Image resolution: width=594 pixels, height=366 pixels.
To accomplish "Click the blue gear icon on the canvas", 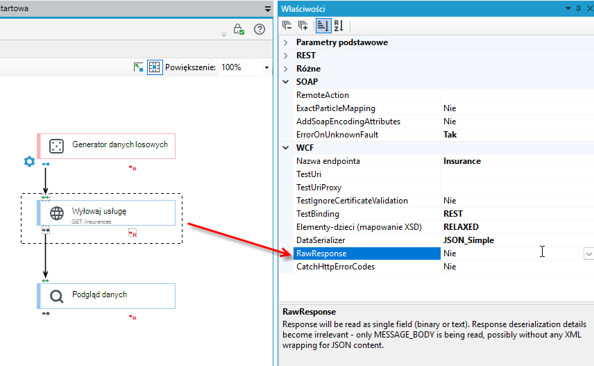I will pyautogui.click(x=29, y=162).
